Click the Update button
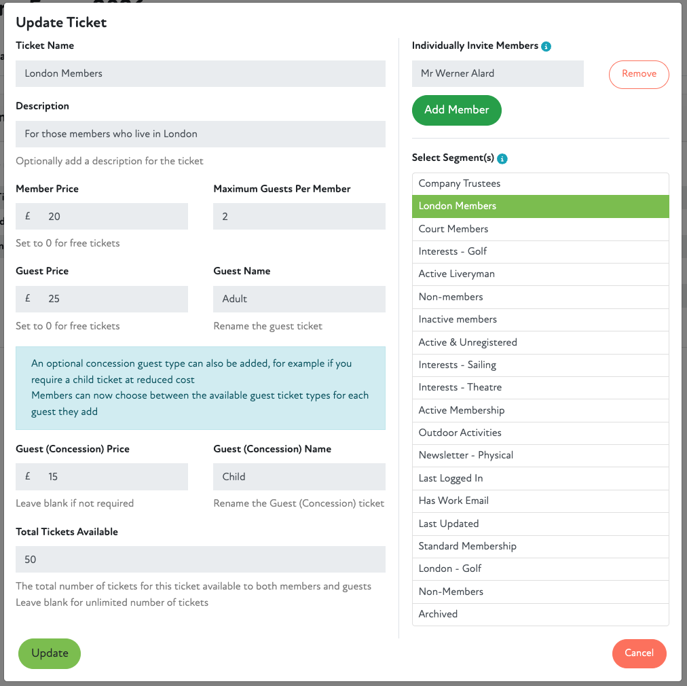Image resolution: width=687 pixels, height=686 pixels. pyautogui.click(x=50, y=653)
